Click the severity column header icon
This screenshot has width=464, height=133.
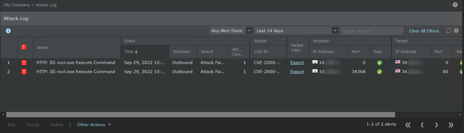pyautogui.click(x=24, y=47)
